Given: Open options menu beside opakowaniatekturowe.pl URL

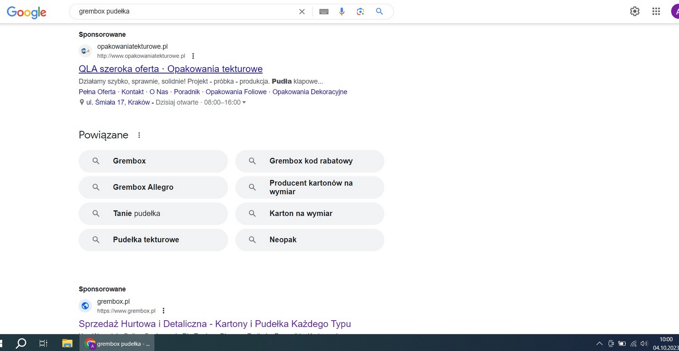Looking at the screenshot, I should 193,56.
